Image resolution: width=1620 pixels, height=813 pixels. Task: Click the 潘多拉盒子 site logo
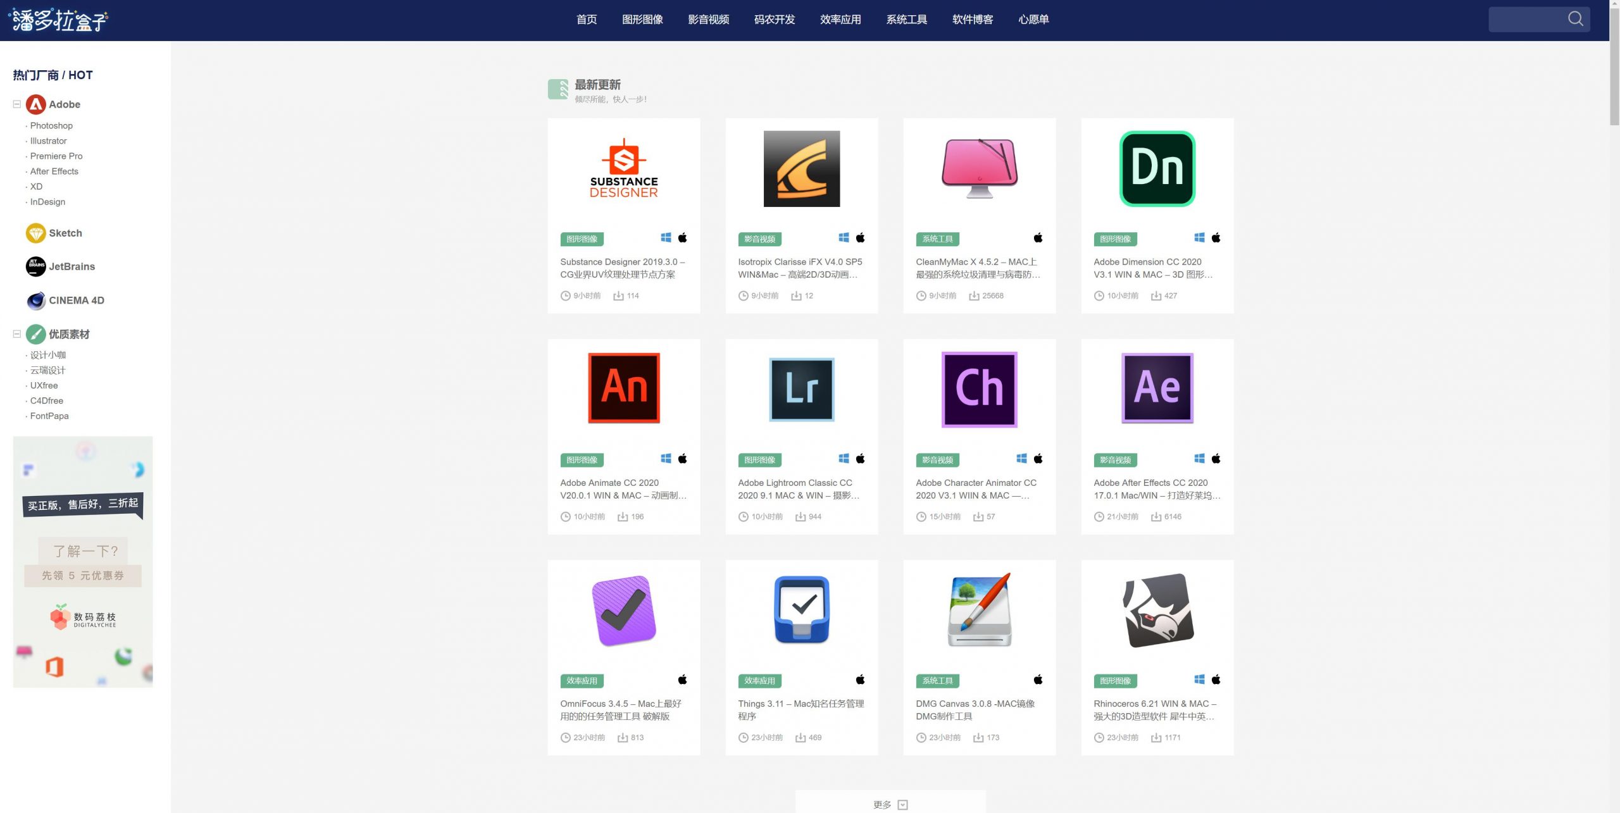pyautogui.click(x=58, y=20)
